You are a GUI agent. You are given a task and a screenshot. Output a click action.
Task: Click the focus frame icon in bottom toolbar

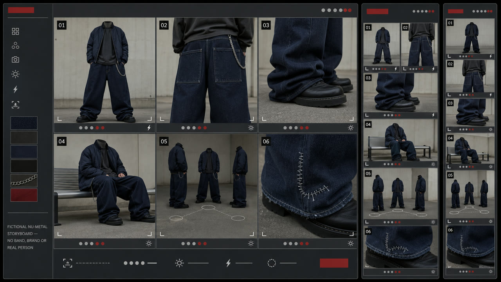pyautogui.click(x=68, y=263)
